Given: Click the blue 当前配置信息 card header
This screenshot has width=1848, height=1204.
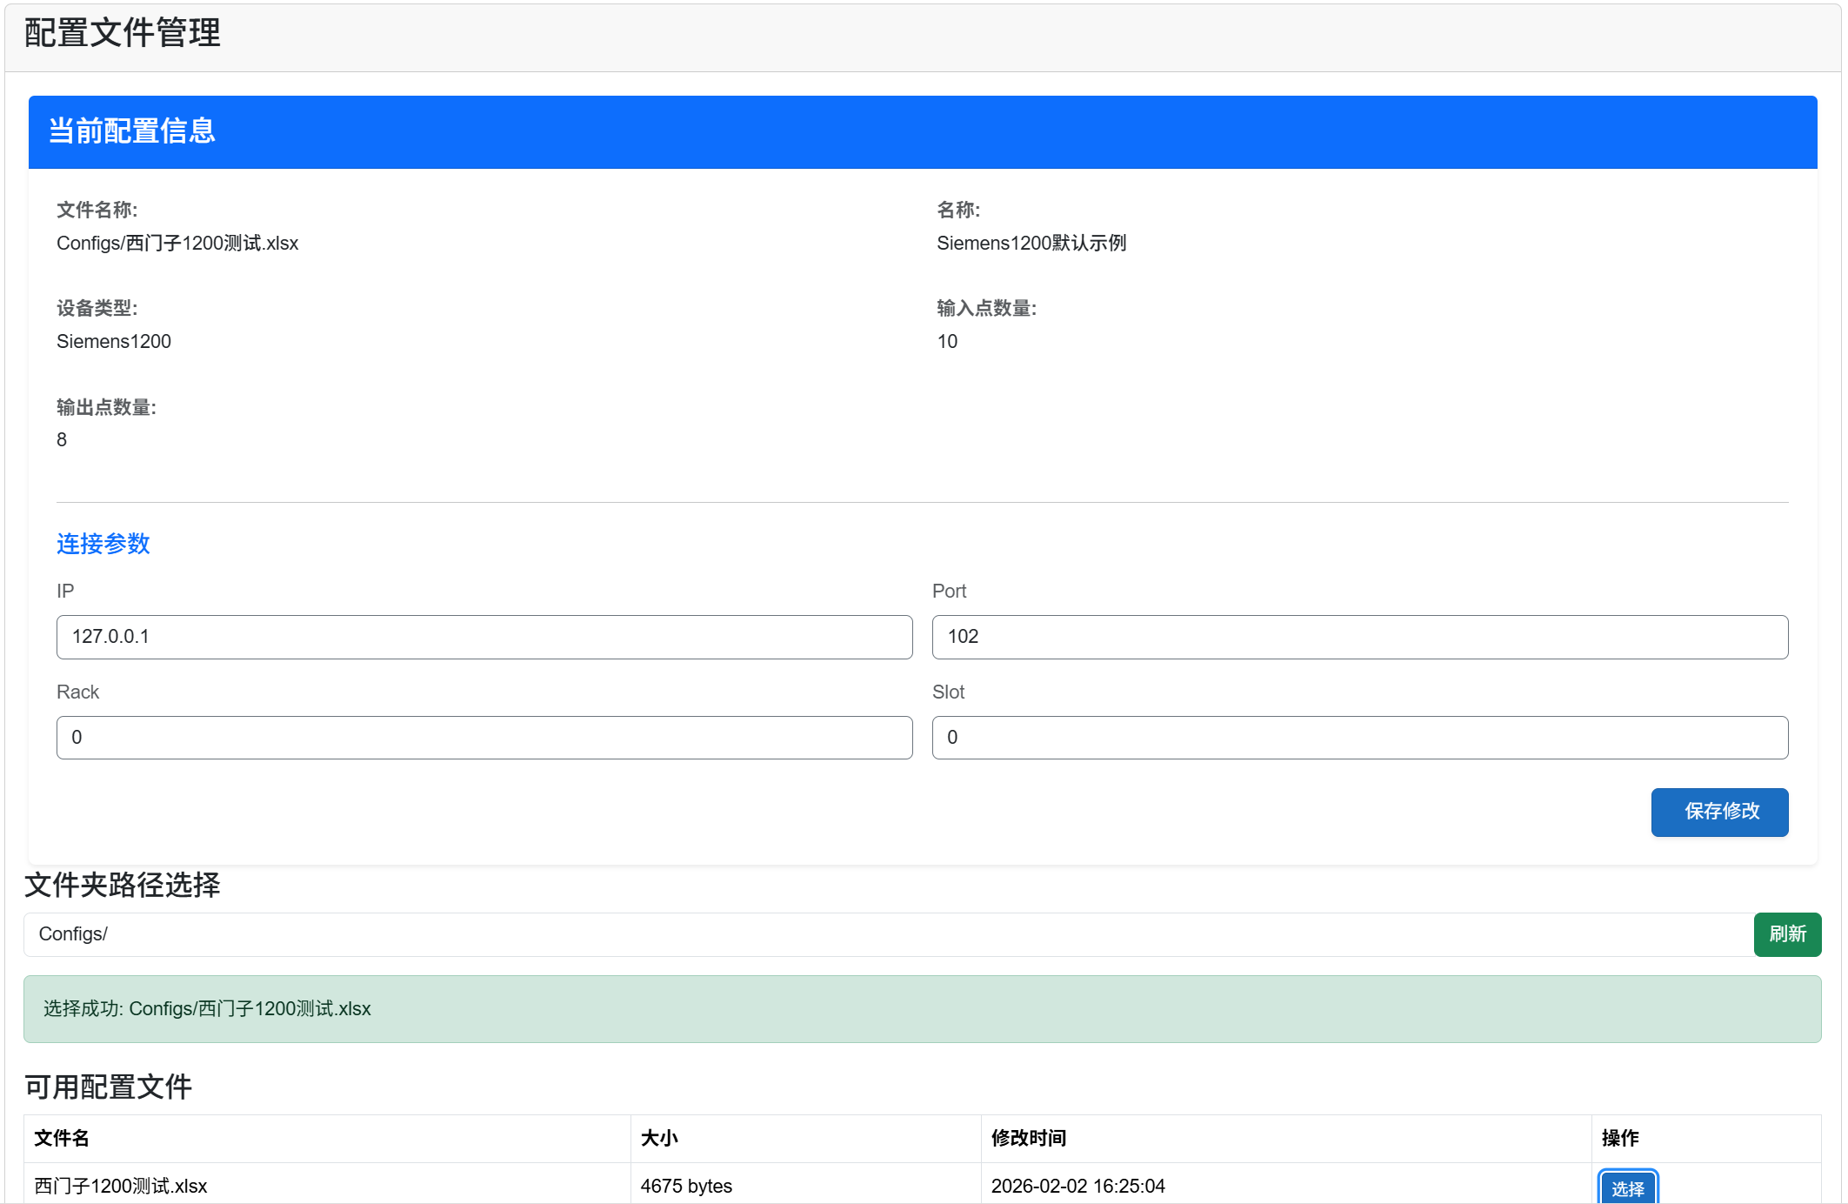Looking at the screenshot, I should click(922, 131).
